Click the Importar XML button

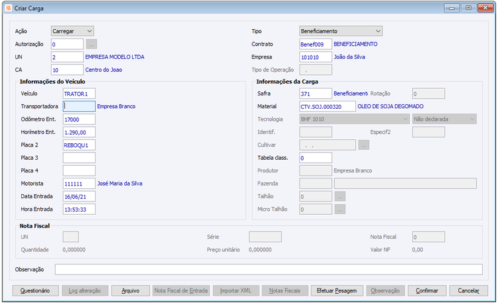pyautogui.click(x=236, y=290)
